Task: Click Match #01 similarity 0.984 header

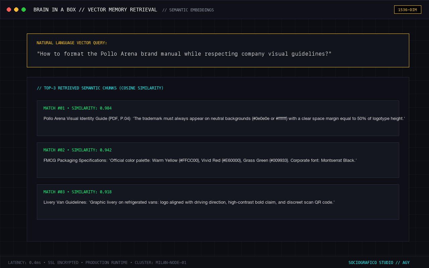Action: tap(77, 108)
